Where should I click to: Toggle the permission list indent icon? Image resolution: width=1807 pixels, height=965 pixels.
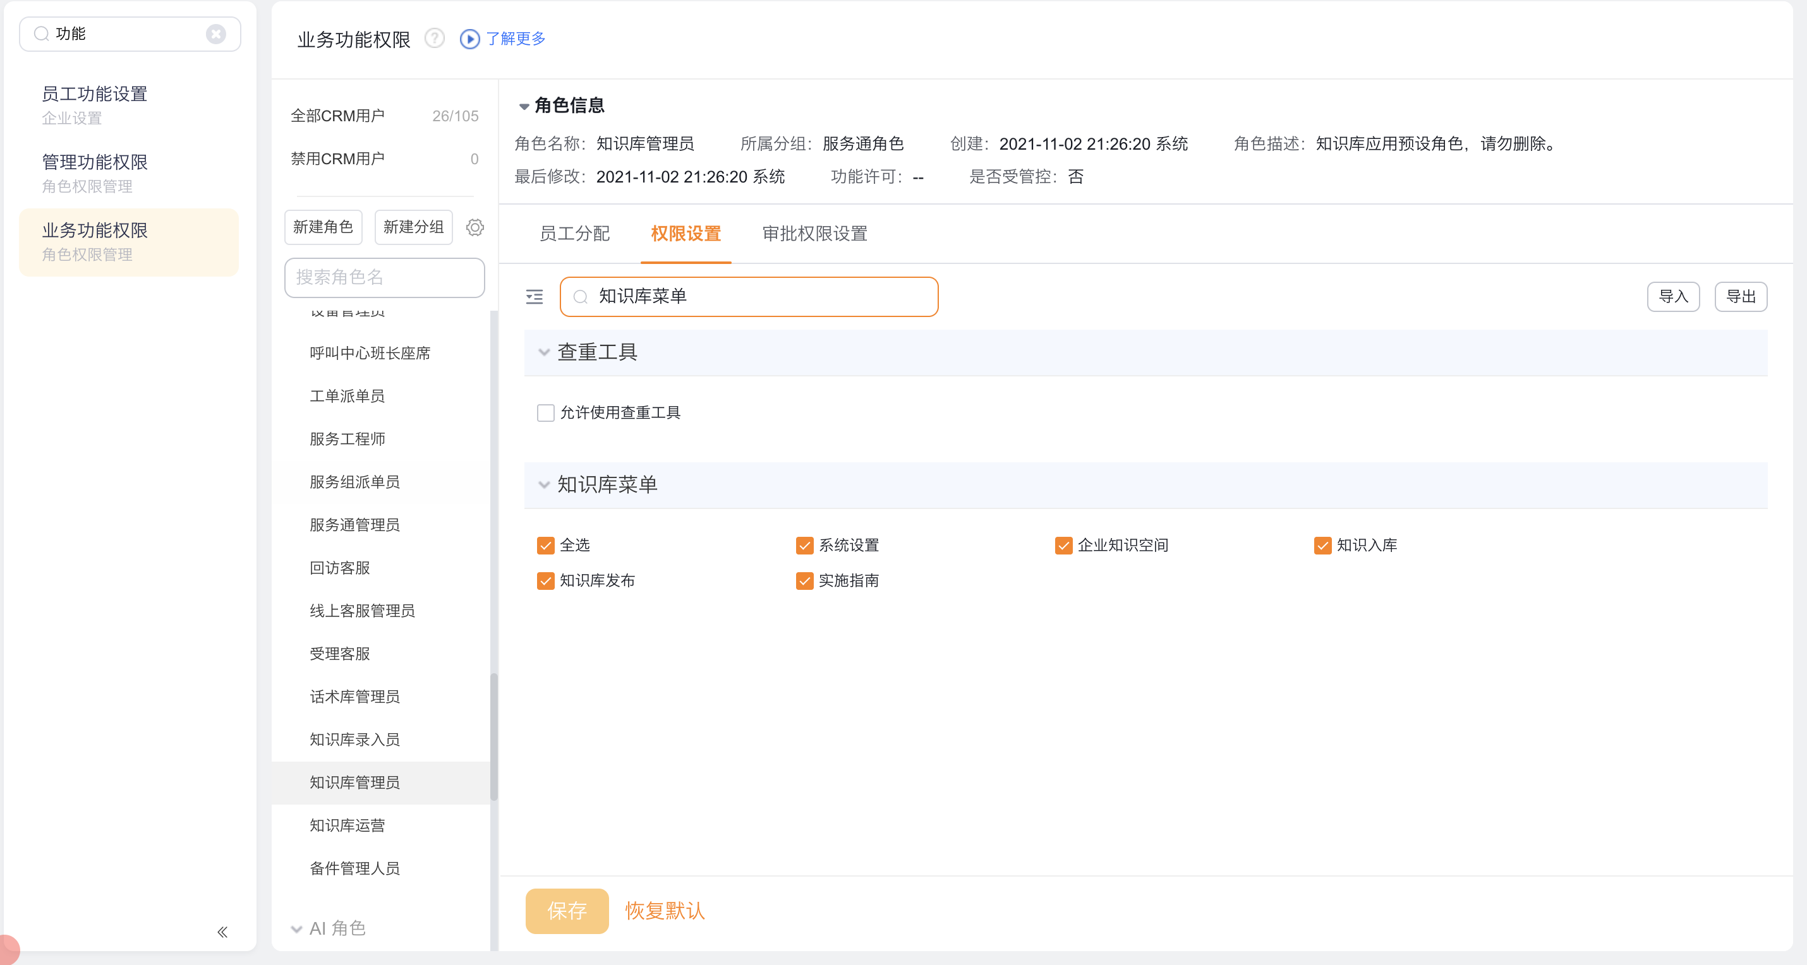(x=535, y=297)
